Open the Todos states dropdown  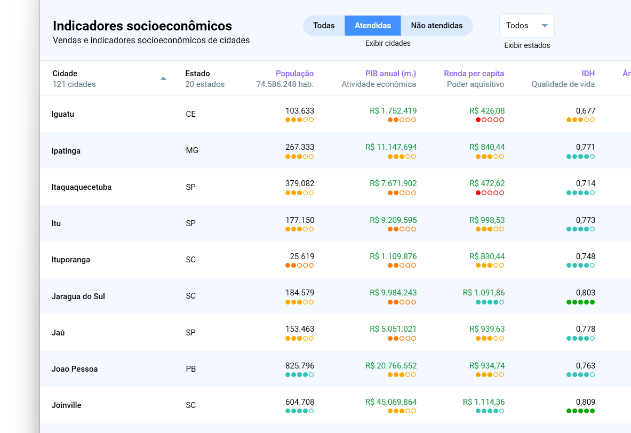(x=527, y=26)
